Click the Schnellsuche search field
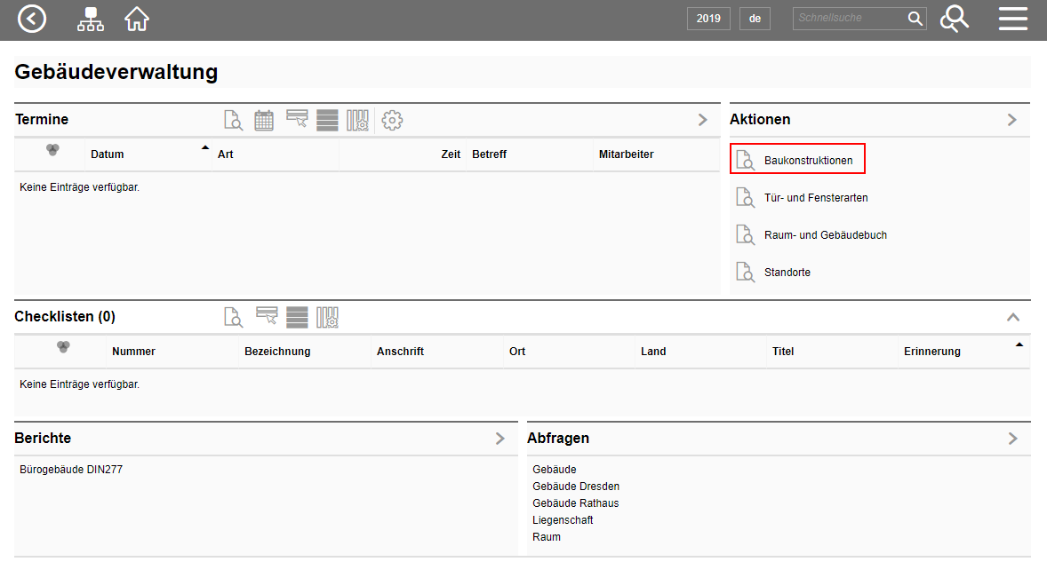The image size is (1047, 562). tap(849, 19)
